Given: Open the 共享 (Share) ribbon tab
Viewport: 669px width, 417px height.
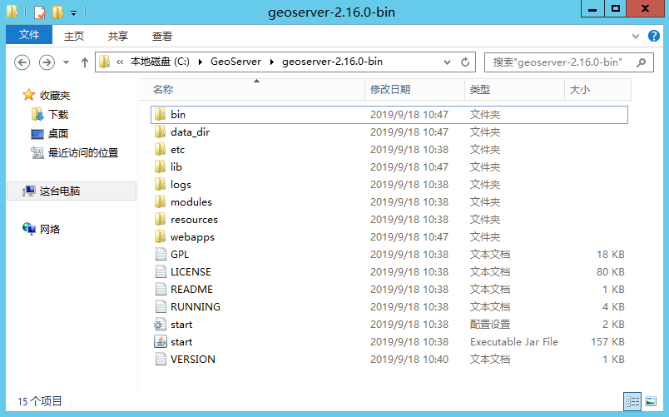Looking at the screenshot, I should [118, 37].
